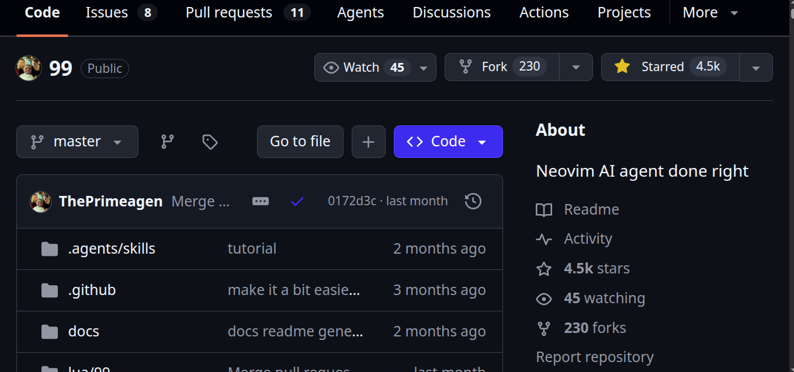View tags via the tag icon
Viewport: 794px width, 372px height.
click(210, 142)
